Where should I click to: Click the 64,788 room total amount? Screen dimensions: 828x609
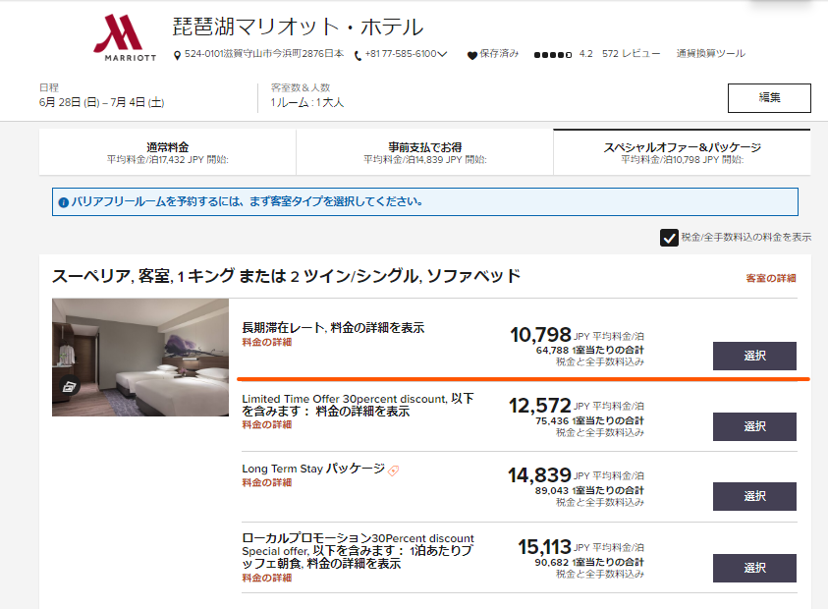coord(552,351)
